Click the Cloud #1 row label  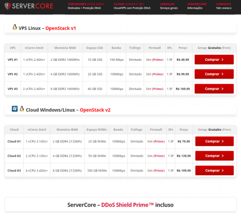(14, 142)
